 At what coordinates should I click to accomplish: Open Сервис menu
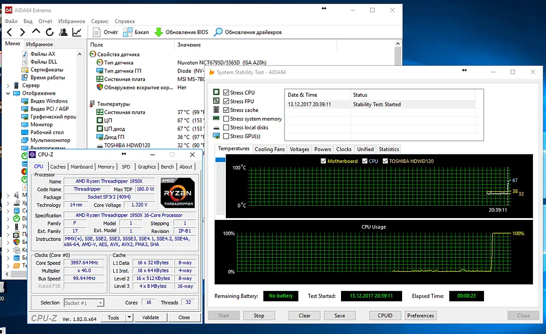(100, 21)
